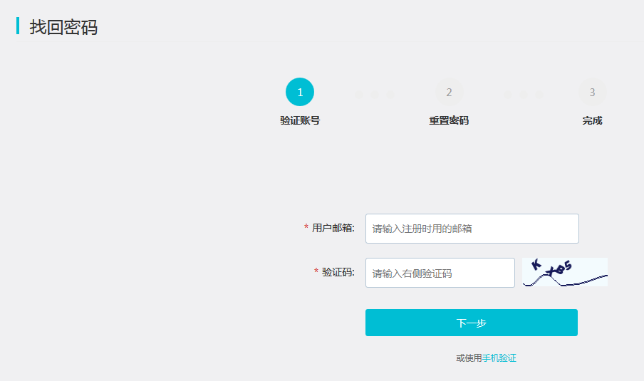Click the 重置密码 step label
Viewport: 644px width, 381px height.
click(449, 120)
